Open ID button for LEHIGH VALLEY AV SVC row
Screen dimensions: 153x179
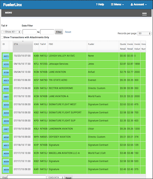pyautogui.click(x=6, y=56)
